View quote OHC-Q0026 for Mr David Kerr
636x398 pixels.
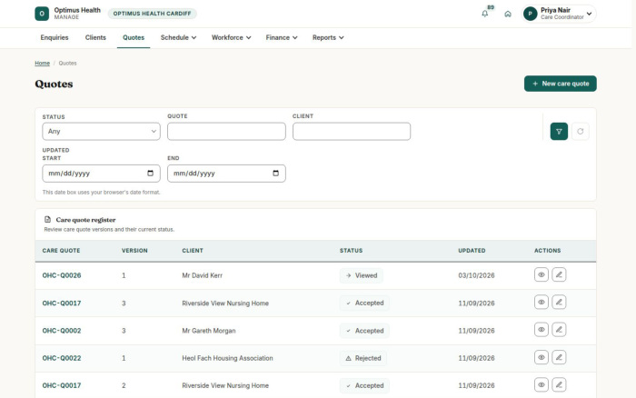click(x=542, y=274)
